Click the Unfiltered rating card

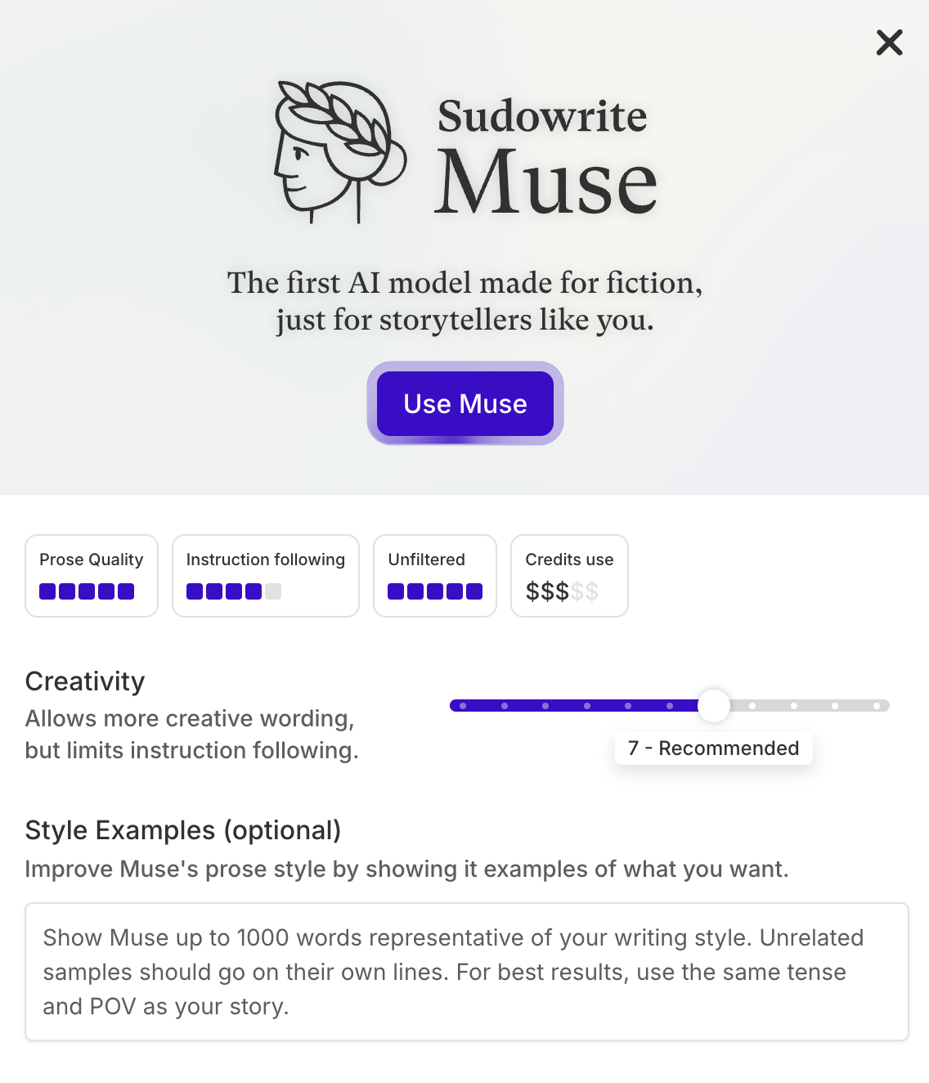434,575
